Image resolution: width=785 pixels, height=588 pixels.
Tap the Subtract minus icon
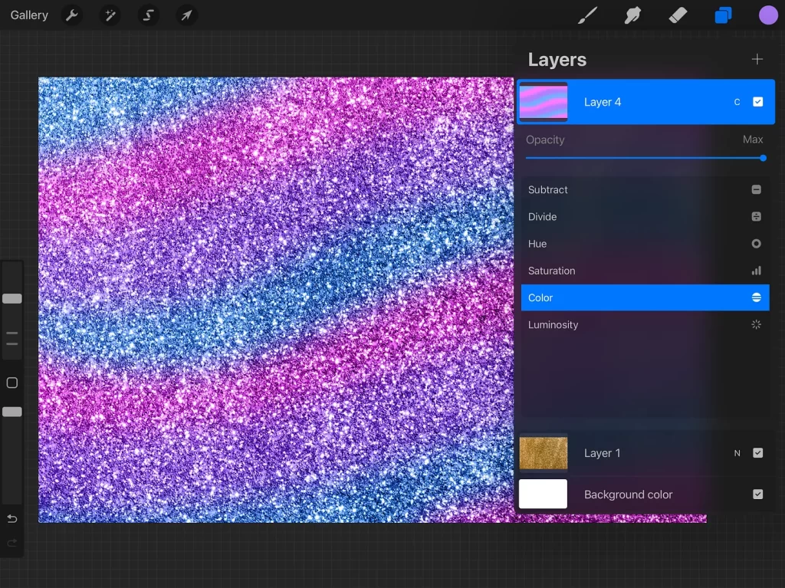(x=757, y=189)
